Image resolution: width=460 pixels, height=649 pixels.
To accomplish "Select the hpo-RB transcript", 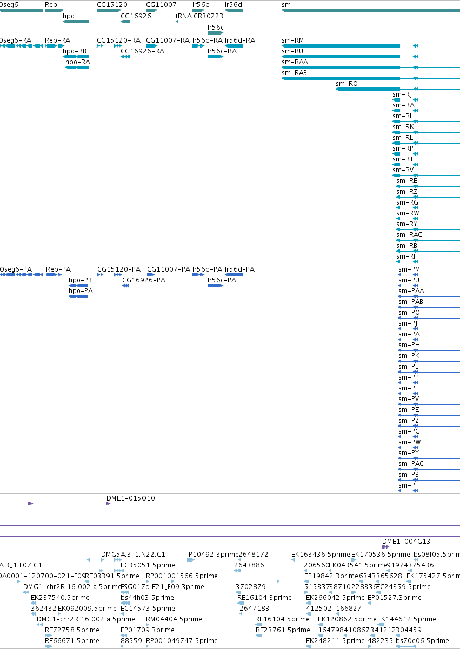I will [76, 57].
